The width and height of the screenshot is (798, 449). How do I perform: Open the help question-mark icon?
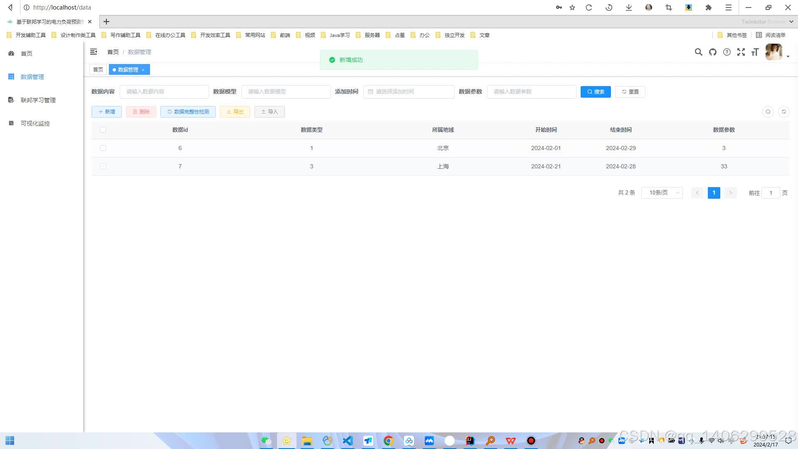point(727,52)
